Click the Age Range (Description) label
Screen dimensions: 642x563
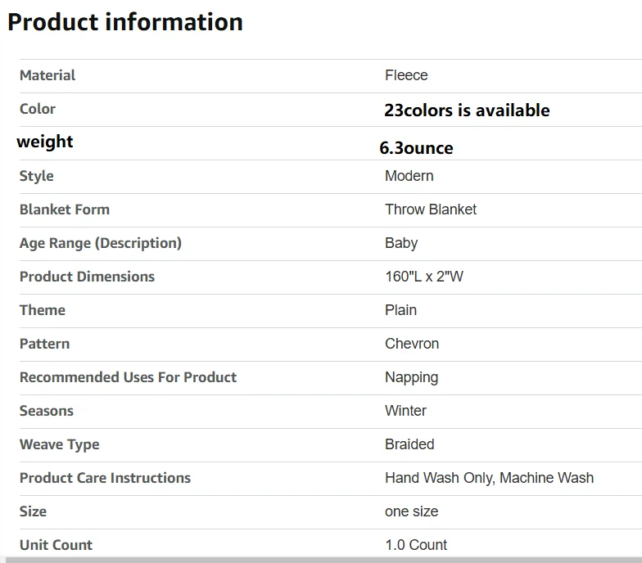tap(101, 243)
